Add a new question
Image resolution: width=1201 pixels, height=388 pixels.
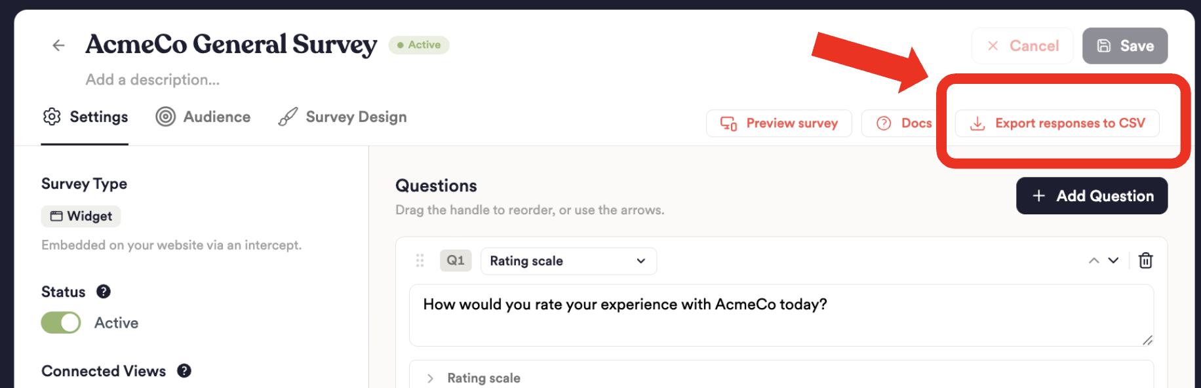(1092, 196)
